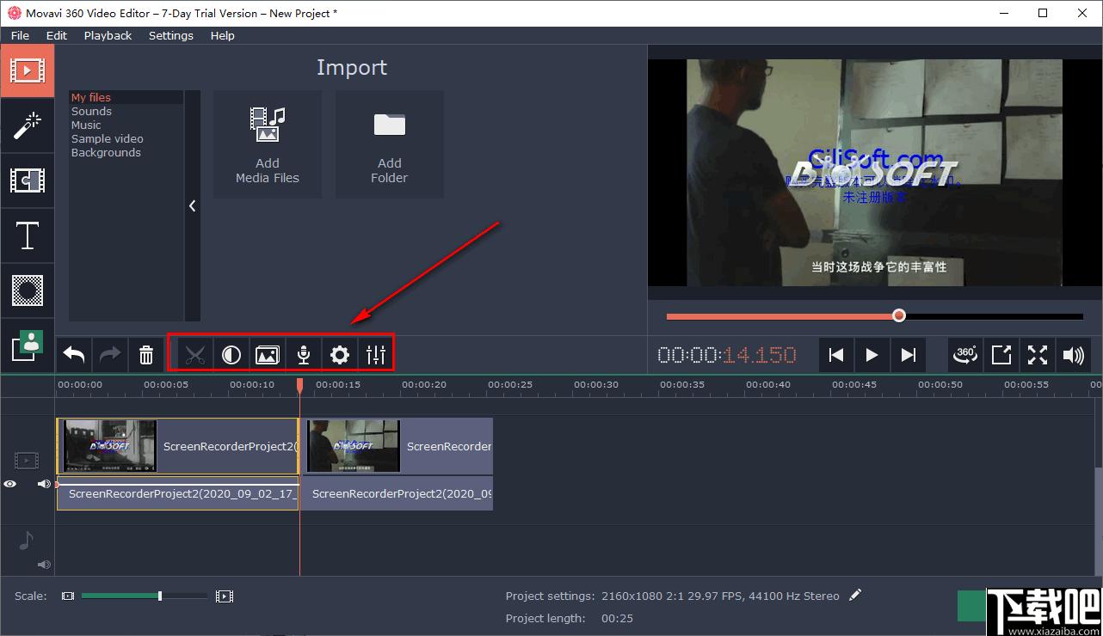Viewport: 1103px width, 636px height.
Task: Open the Filters magic wand tab
Action: [x=27, y=125]
